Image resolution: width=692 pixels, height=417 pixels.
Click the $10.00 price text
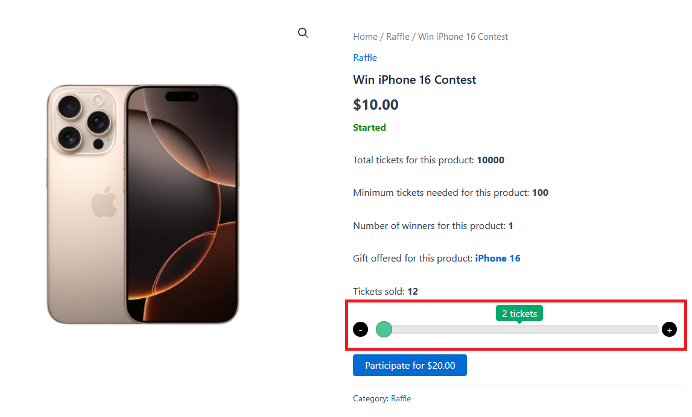pos(375,104)
